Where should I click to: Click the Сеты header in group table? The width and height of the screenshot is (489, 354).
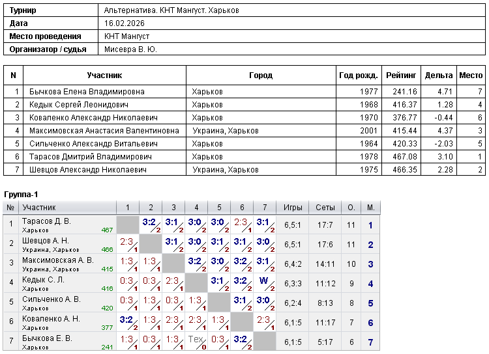(x=325, y=208)
